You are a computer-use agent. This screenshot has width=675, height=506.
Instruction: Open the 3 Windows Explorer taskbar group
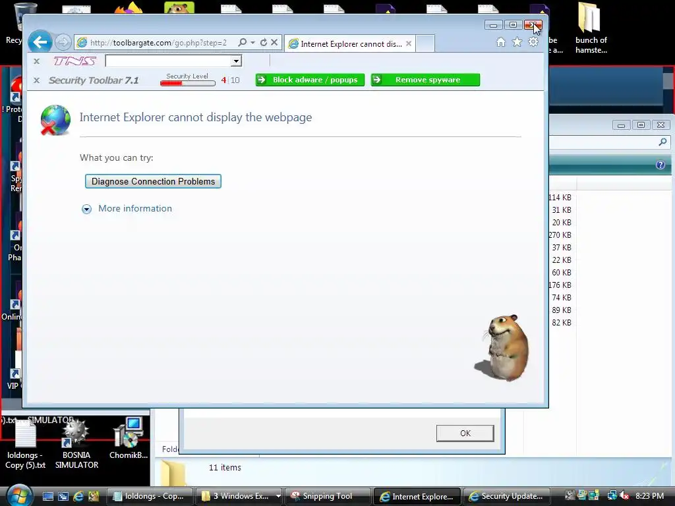click(x=239, y=496)
